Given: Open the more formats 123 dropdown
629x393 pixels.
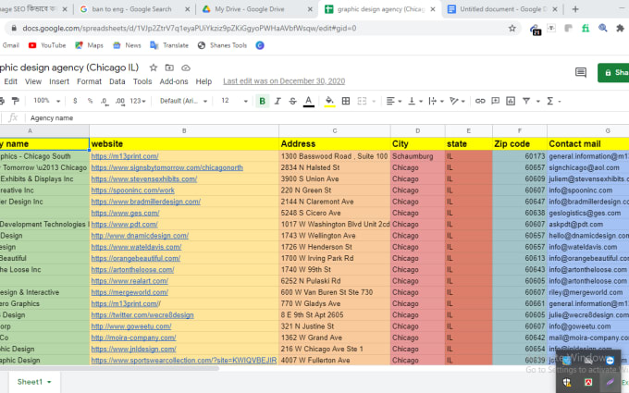Looking at the screenshot, I should point(138,101).
